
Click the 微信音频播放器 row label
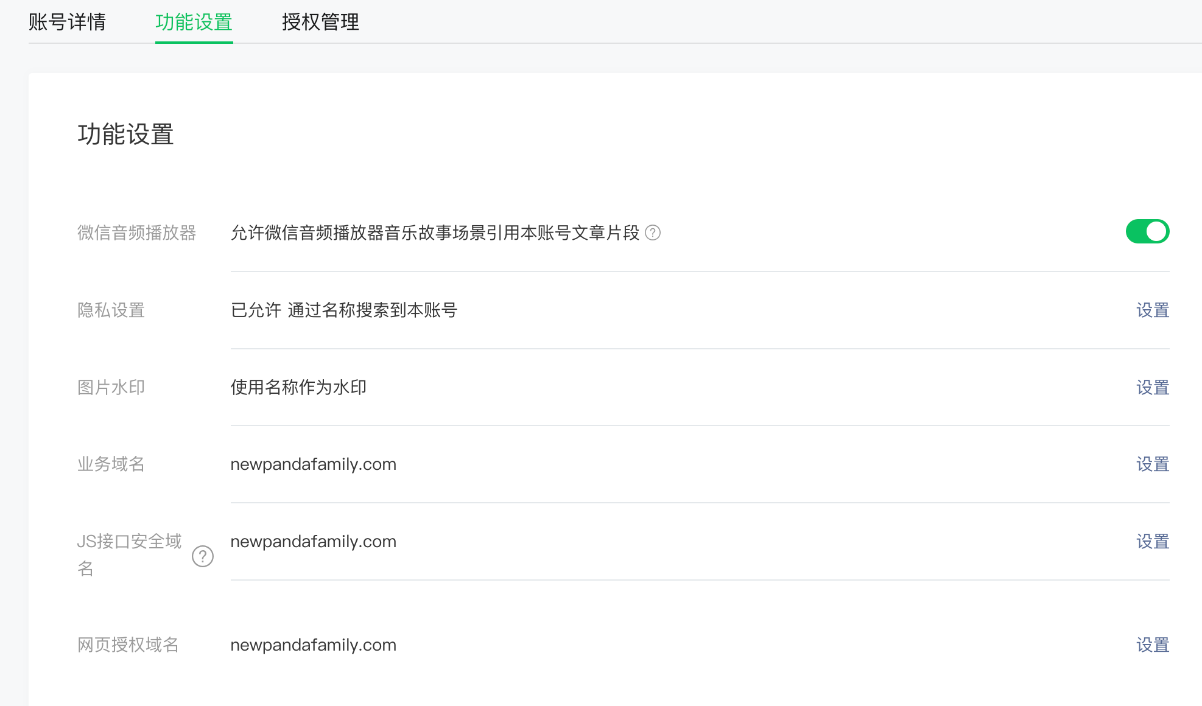pos(136,233)
